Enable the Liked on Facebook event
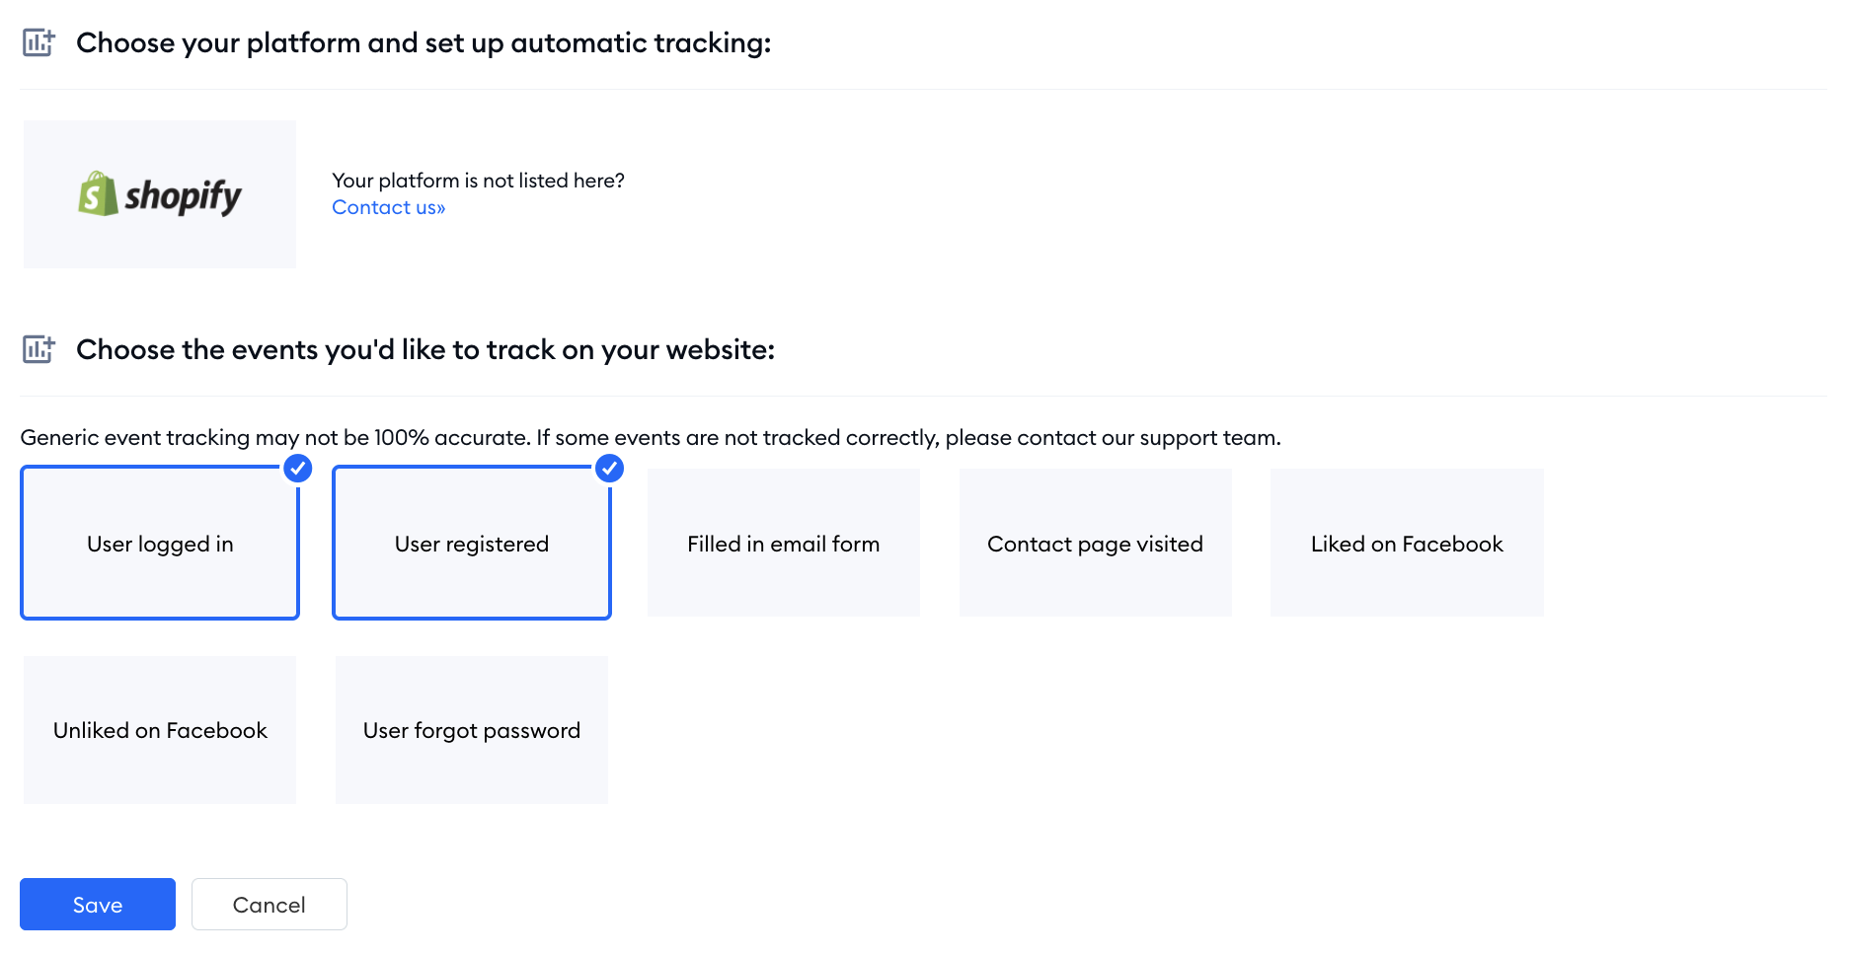 1407,543
